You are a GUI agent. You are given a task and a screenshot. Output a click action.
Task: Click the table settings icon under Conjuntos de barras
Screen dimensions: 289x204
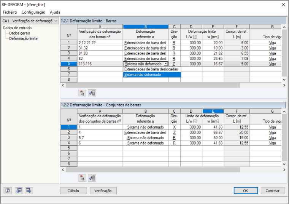coord(92,178)
